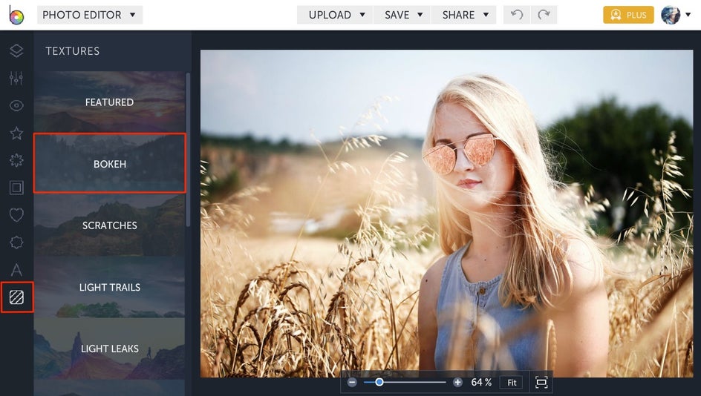Open the Text tool icon
Image resolution: width=701 pixels, height=396 pixels.
16,270
